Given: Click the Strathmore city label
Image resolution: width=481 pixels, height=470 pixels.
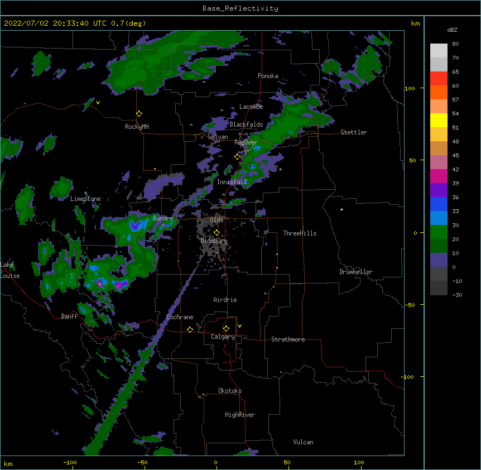Looking at the screenshot, I should tap(288, 339).
